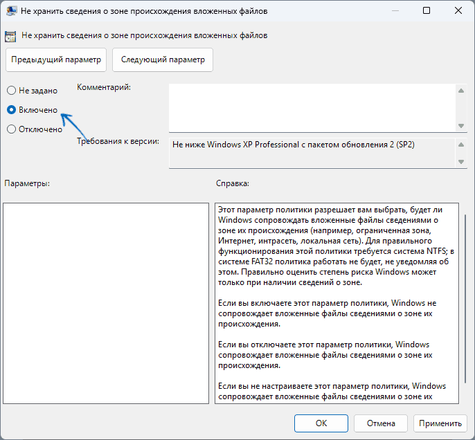Click Применить to apply changes

[440, 423]
